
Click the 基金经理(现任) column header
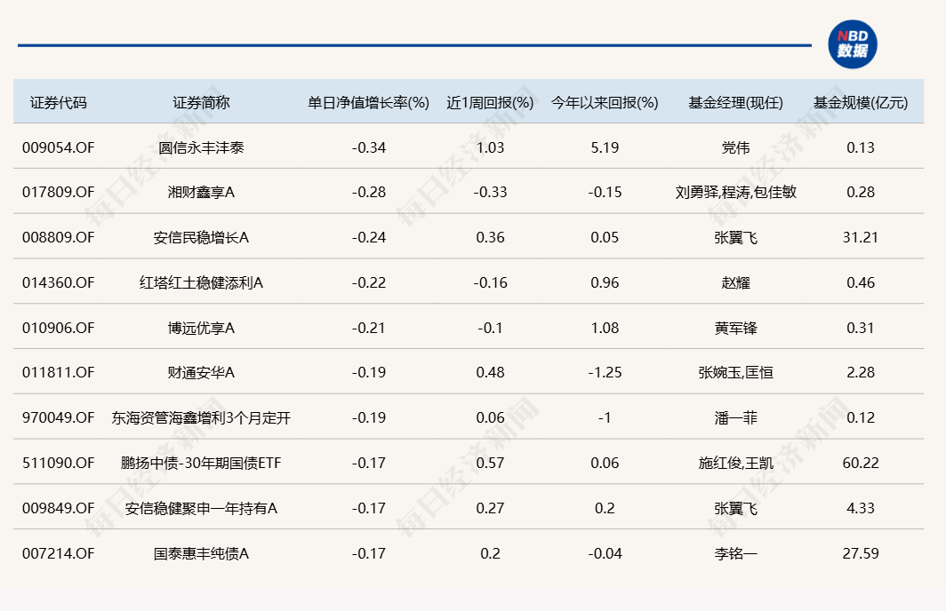(x=735, y=102)
